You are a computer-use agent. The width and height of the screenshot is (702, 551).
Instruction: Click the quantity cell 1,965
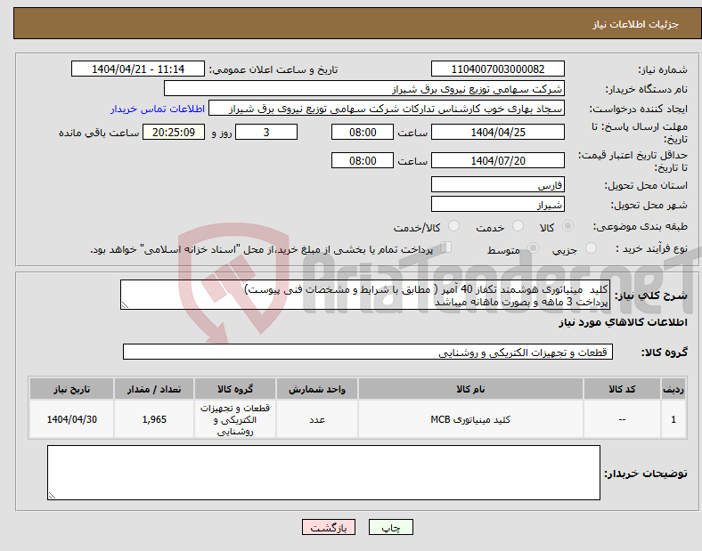[x=154, y=419]
